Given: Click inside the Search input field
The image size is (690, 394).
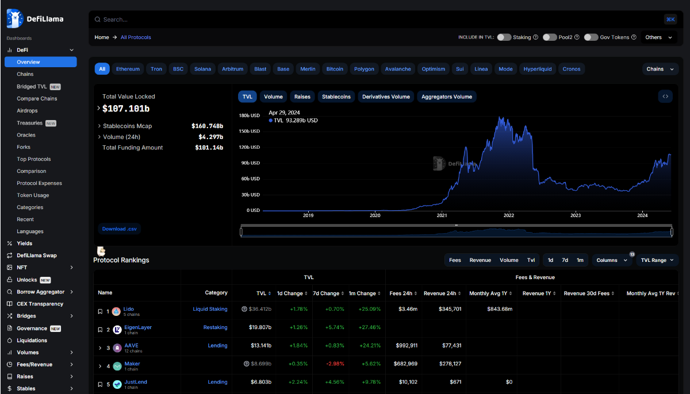Looking at the screenshot, I should click(x=230, y=19).
